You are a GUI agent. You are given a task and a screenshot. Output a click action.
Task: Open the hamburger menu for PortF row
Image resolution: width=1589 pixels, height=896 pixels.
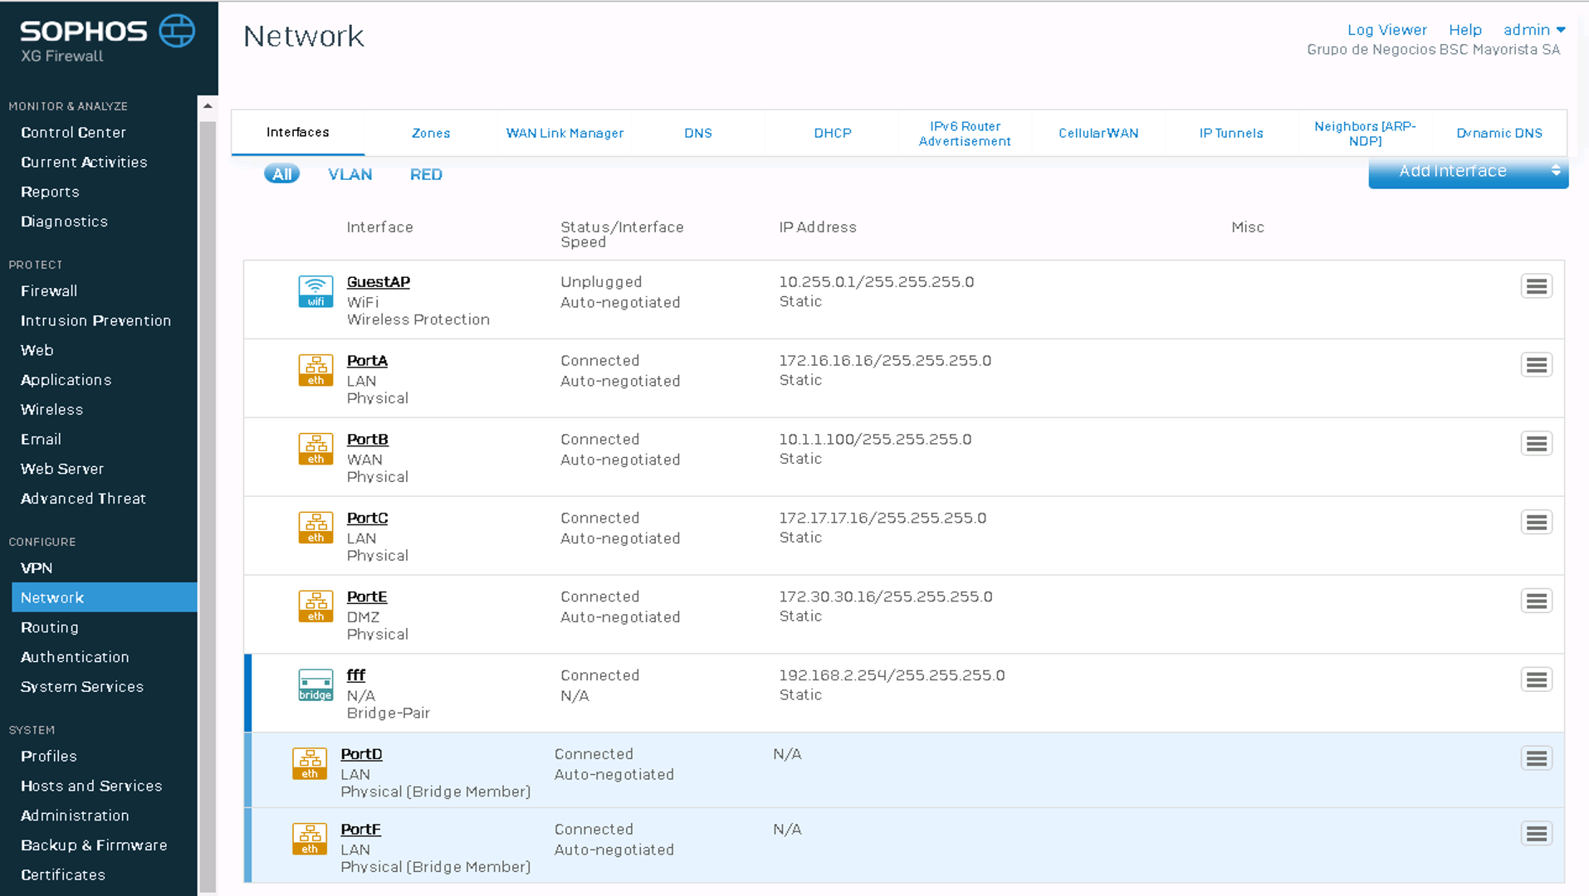click(x=1537, y=834)
